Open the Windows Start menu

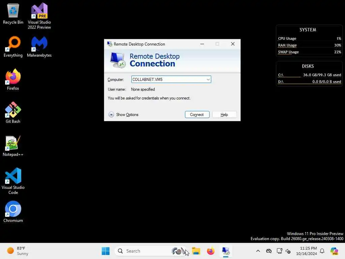click(105, 251)
